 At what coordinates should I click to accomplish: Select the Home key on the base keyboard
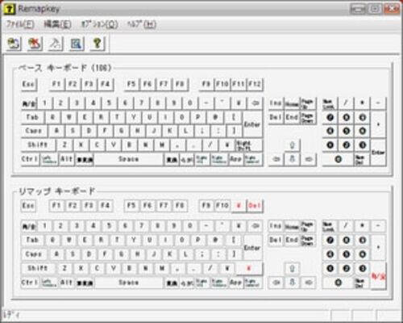point(292,103)
